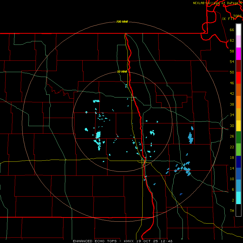This screenshot has width=243, height=243.
Task: Click the legend value 66
Action: [232, 30]
